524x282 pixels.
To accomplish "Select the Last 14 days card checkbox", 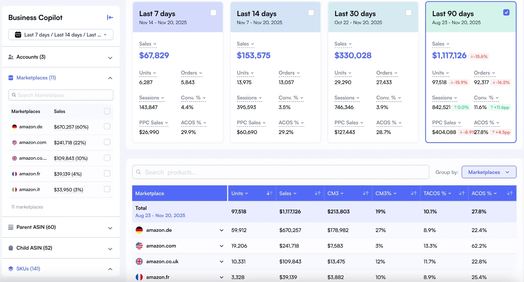I will [x=311, y=13].
